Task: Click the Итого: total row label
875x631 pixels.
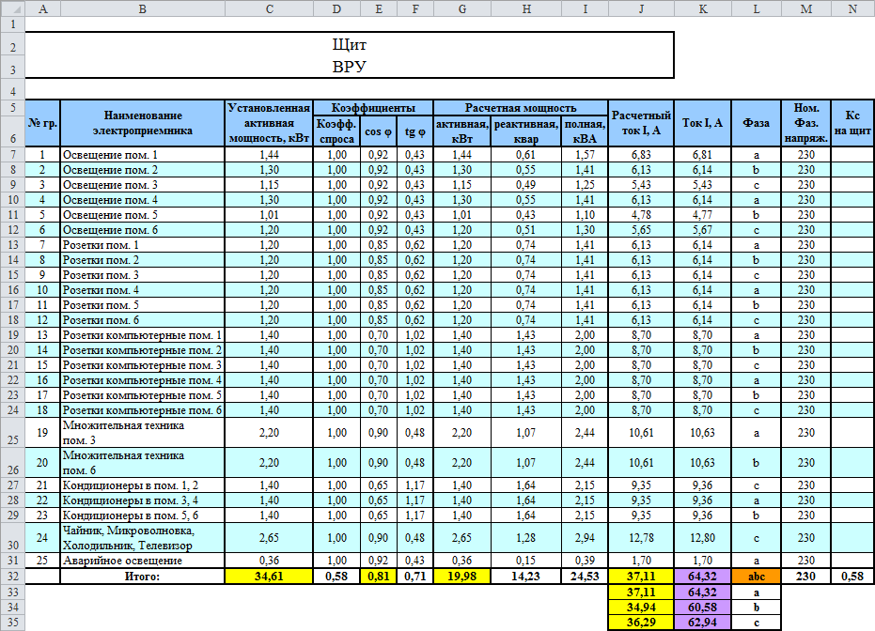Action: pyautogui.click(x=142, y=576)
